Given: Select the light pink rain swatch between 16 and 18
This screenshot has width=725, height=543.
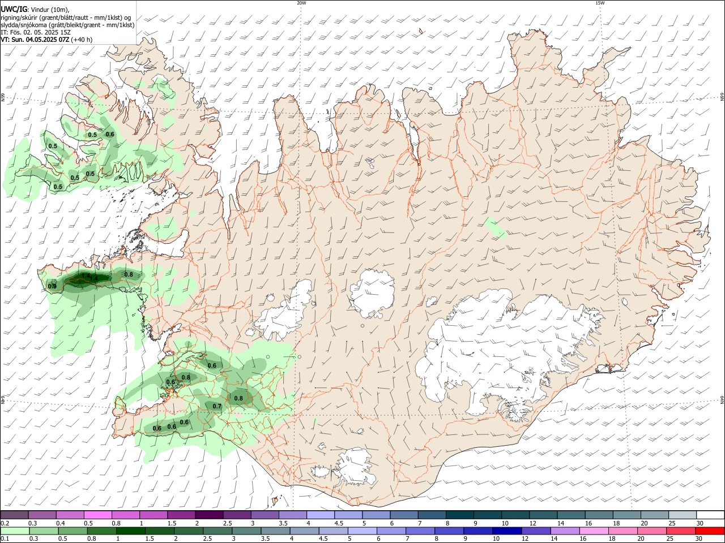Looking at the screenshot, I should [594, 531].
